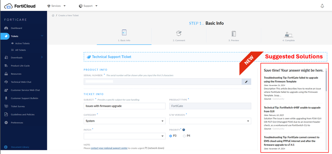Open FortiGate failed to upgrade Firmware Template article

[x=291, y=79]
